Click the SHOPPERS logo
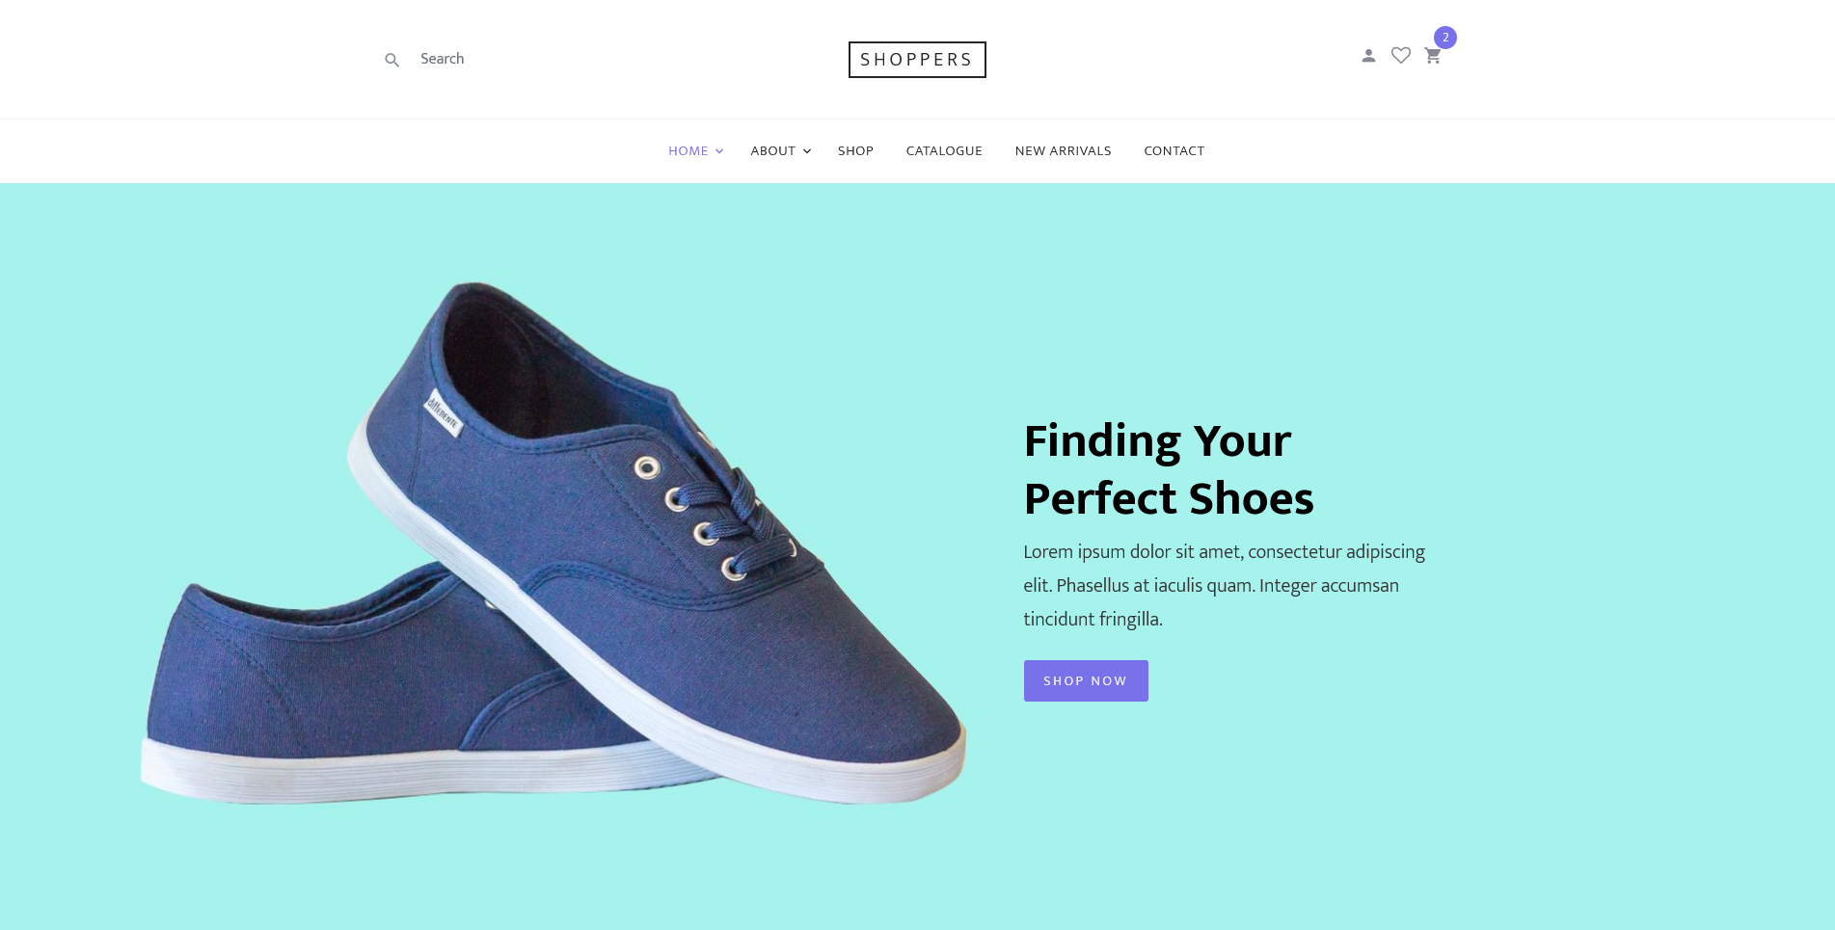Viewport: 1835px width, 930px height. (917, 60)
